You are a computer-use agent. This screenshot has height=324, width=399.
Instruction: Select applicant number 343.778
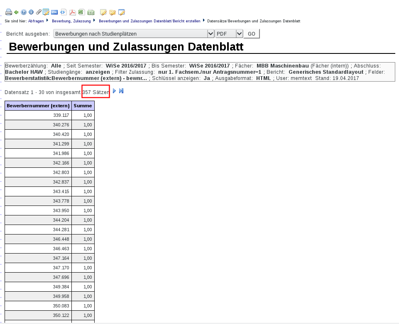coord(61,201)
